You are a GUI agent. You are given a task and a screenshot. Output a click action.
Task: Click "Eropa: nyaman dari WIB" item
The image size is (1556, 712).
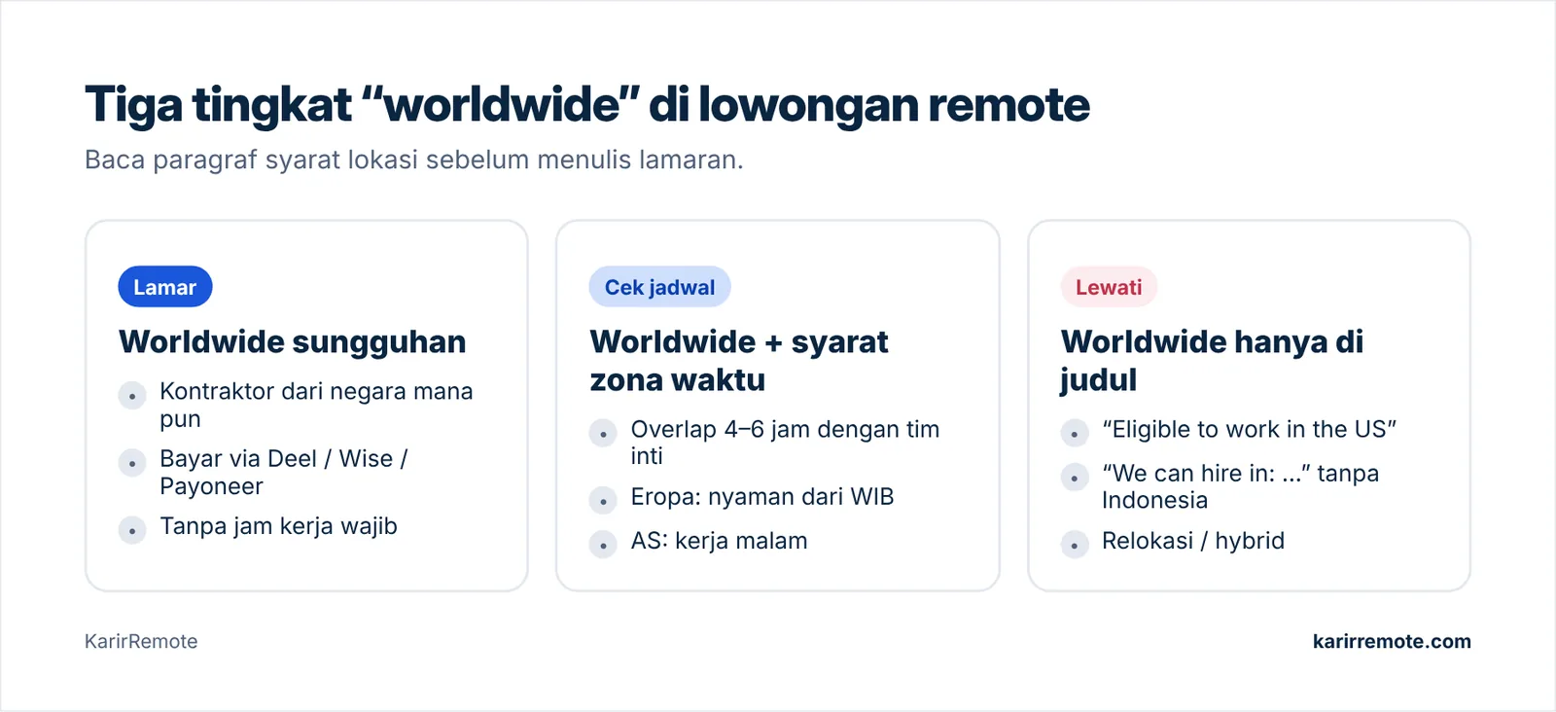(x=762, y=497)
